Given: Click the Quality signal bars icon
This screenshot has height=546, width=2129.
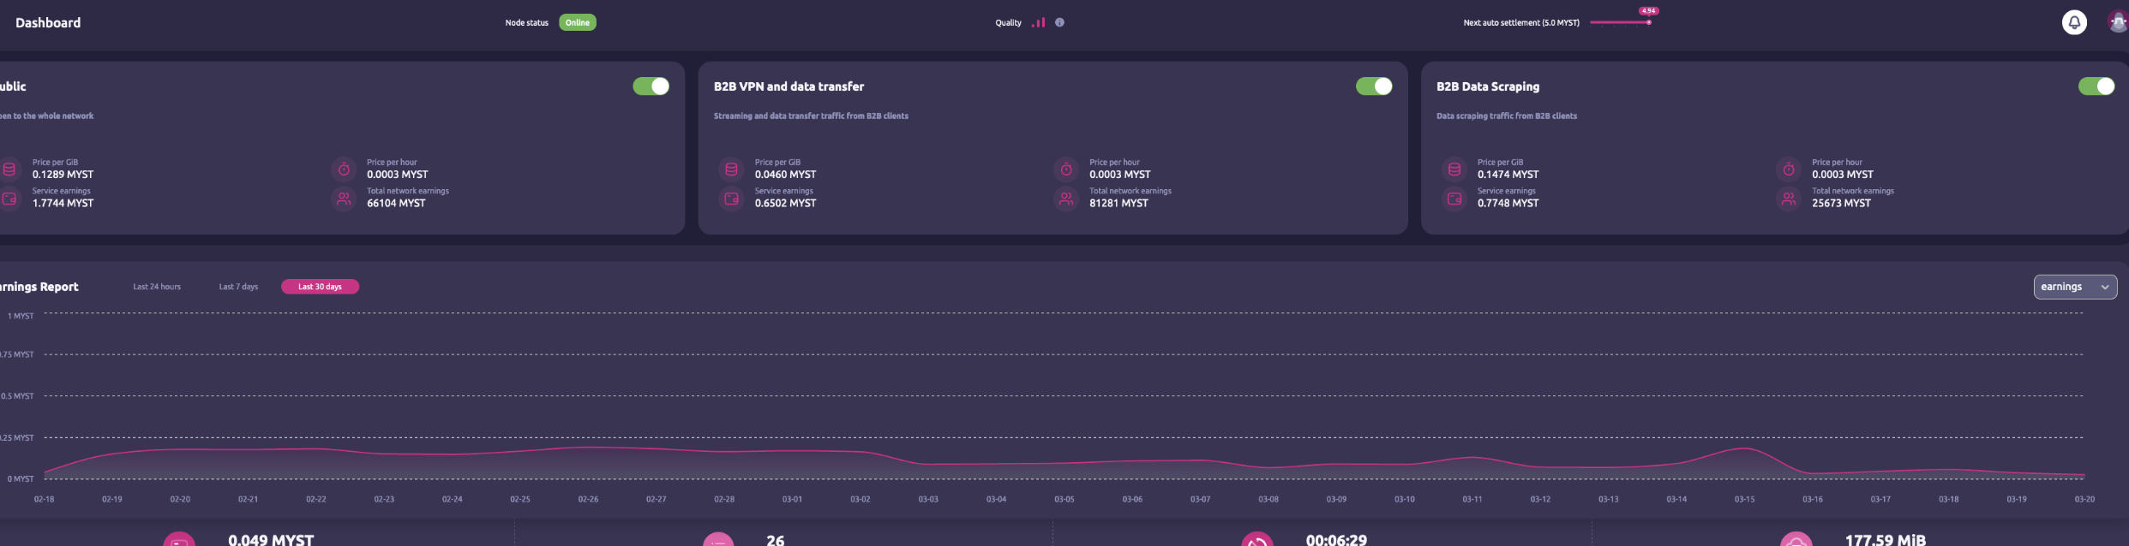Looking at the screenshot, I should 1039,22.
